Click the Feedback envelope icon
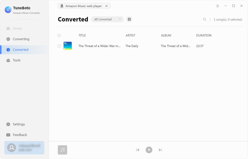This screenshot has height=159, width=248. pos(8,135)
